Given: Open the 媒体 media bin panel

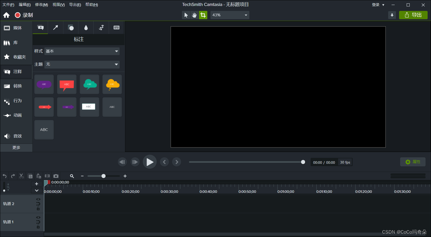Looking at the screenshot, I should [16, 28].
